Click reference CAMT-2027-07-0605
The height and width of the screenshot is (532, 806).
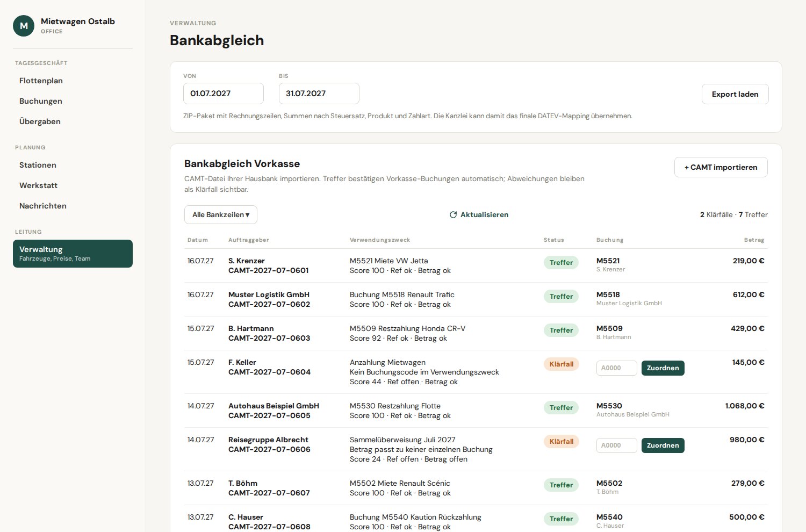tap(269, 415)
